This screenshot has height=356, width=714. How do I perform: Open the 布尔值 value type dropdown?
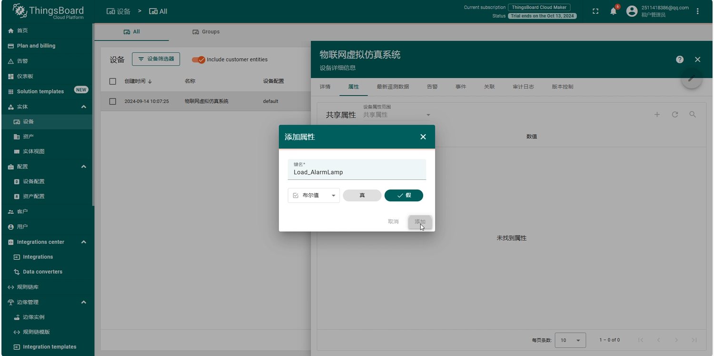pos(314,196)
